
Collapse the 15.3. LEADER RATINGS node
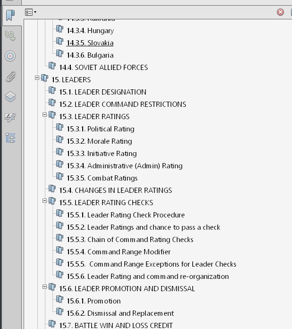(x=44, y=115)
